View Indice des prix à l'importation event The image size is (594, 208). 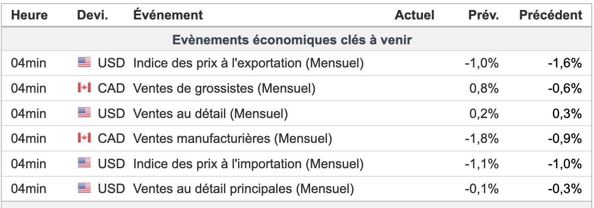point(248,163)
